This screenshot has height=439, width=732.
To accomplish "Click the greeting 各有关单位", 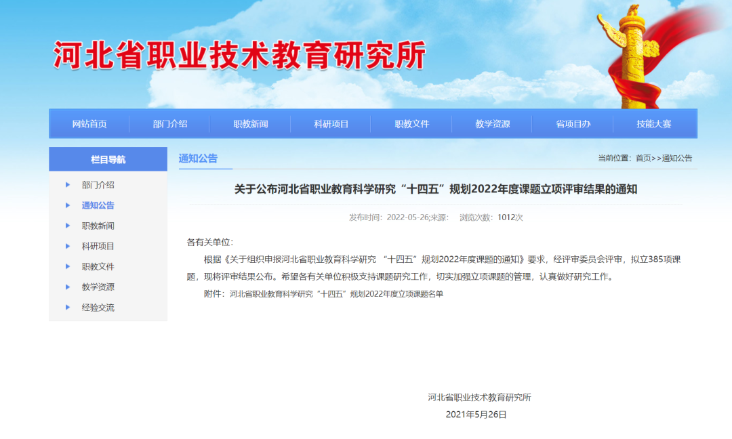I will pos(209,242).
